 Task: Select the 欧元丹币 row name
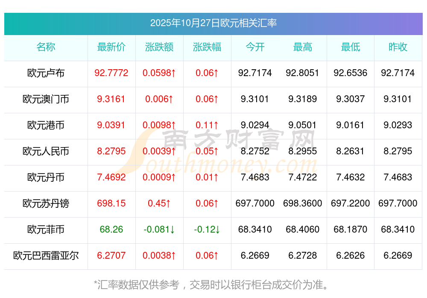pyautogui.click(x=46, y=177)
